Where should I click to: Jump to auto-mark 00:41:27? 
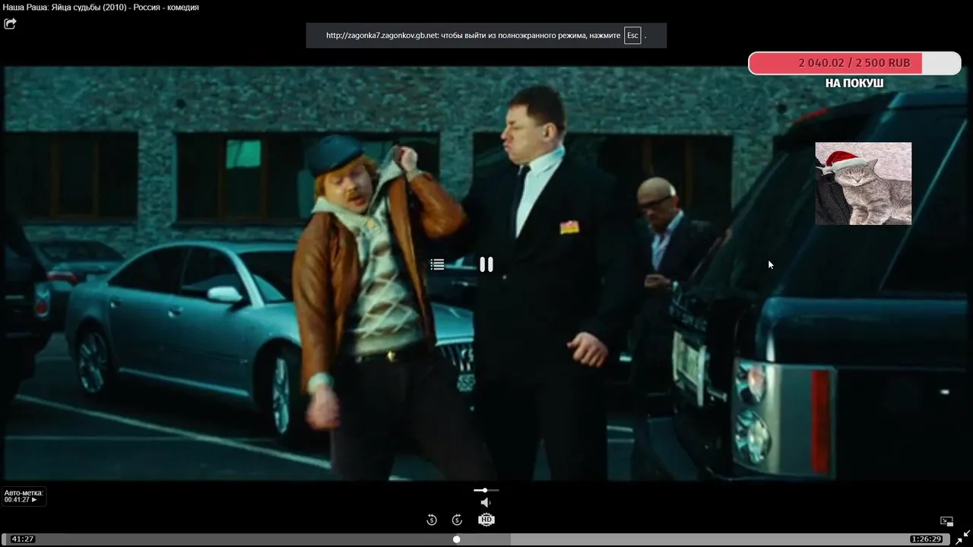pyautogui.click(x=23, y=496)
